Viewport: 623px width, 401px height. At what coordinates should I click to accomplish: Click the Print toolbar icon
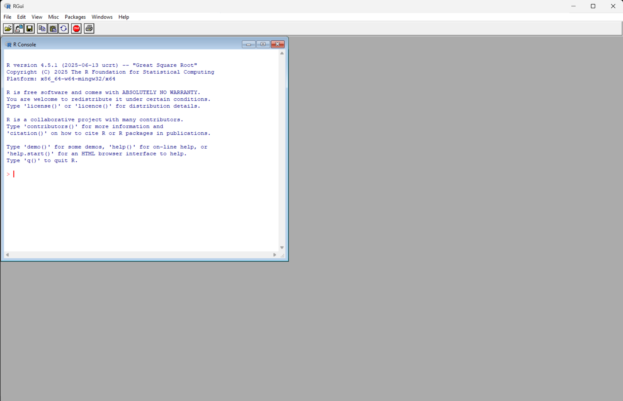click(x=89, y=28)
